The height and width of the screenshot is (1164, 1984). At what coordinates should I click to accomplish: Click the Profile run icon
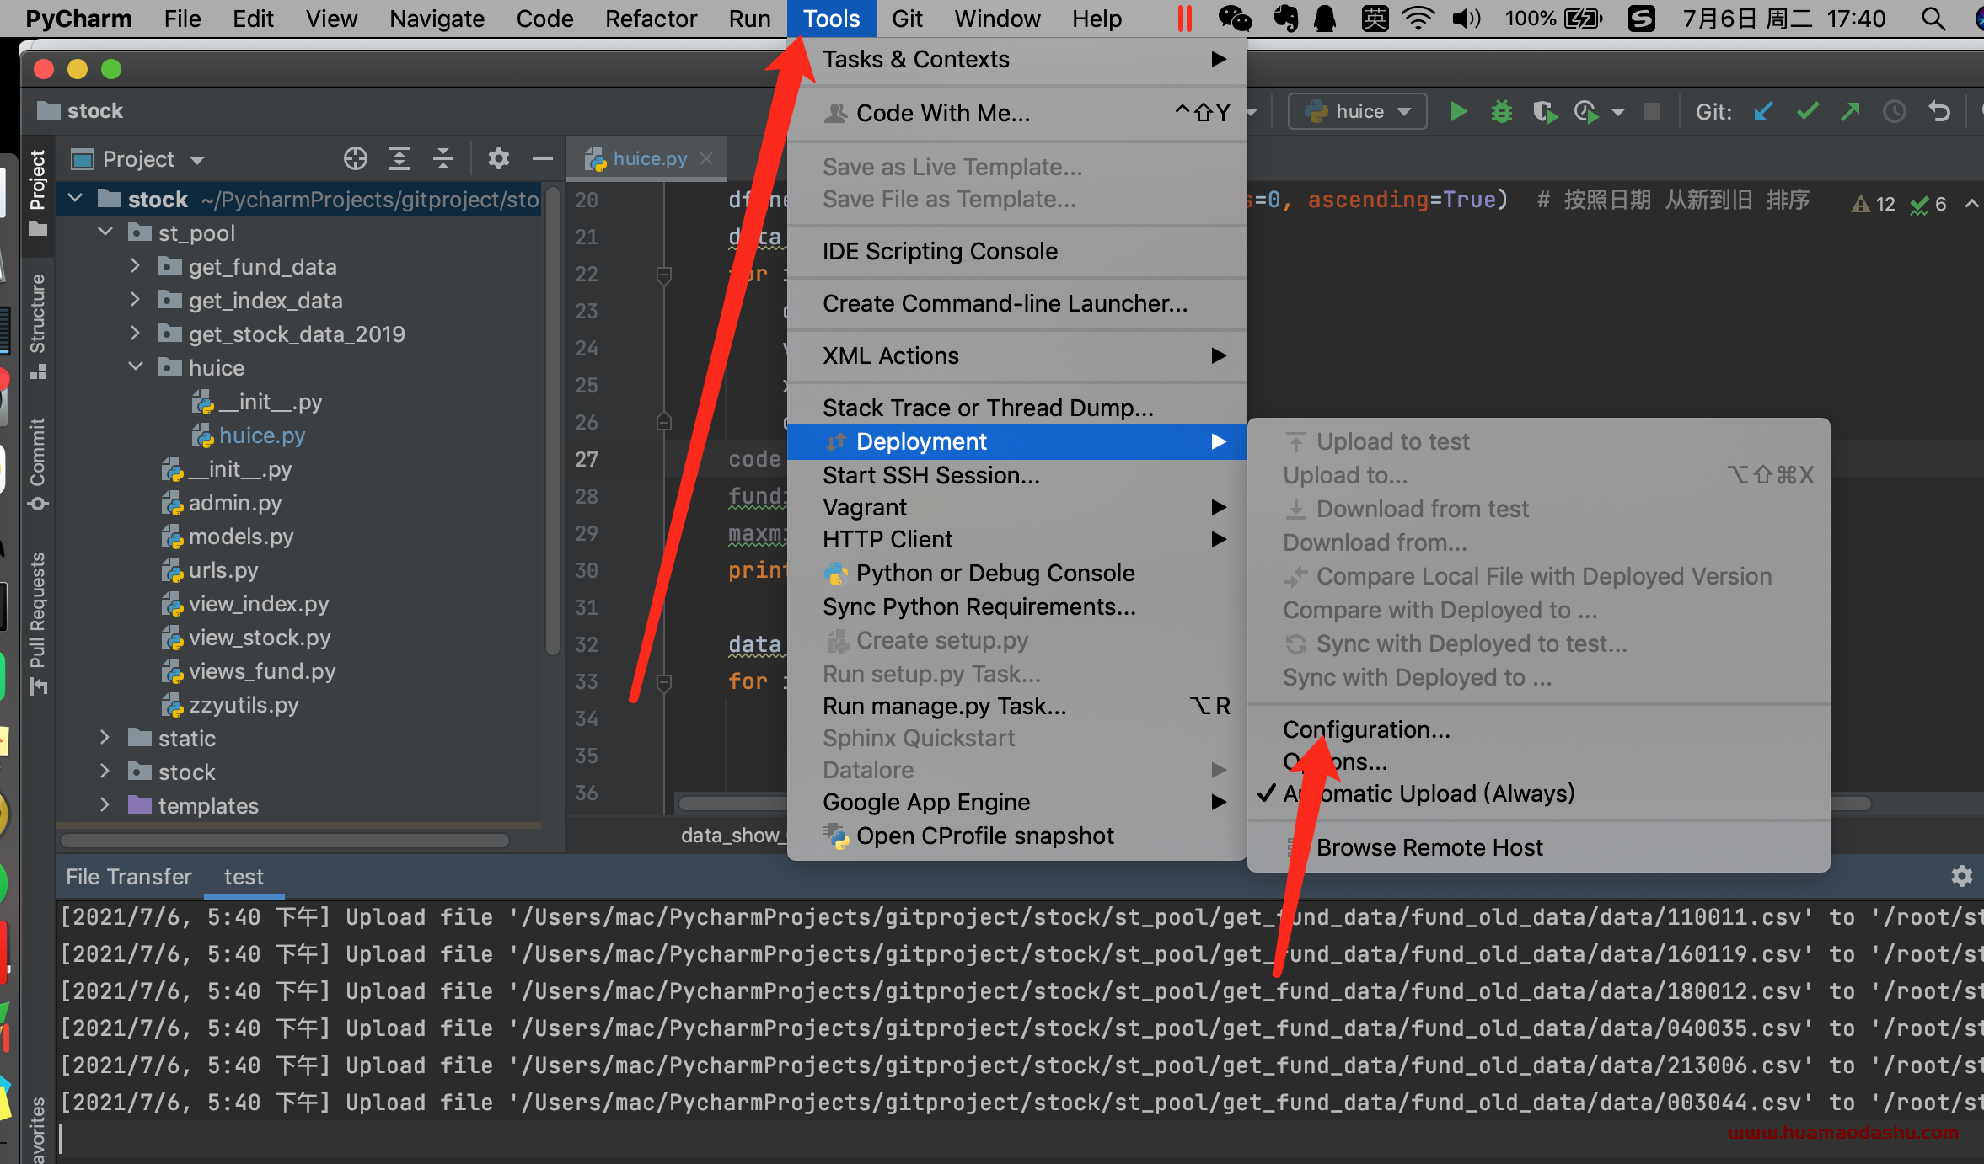[x=1586, y=111]
